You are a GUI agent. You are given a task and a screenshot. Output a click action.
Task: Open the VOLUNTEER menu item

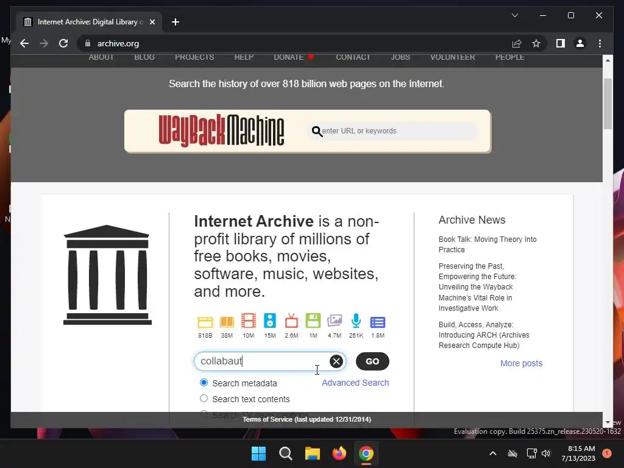pyautogui.click(x=453, y=57)
